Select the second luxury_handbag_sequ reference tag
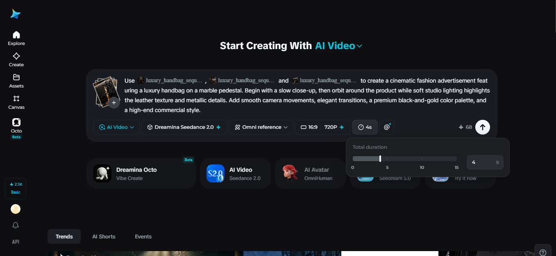Viewport: 556px width, 256px height. (242, 81)
